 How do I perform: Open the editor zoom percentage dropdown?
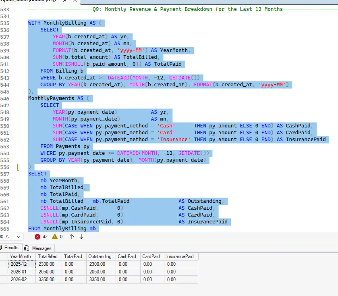click(19, 237)
